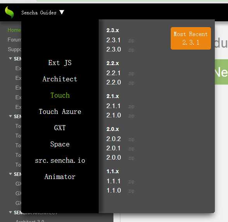Download the 2.3.1 zip
This screenshot has width=228, height=222.
click(131, 41)
